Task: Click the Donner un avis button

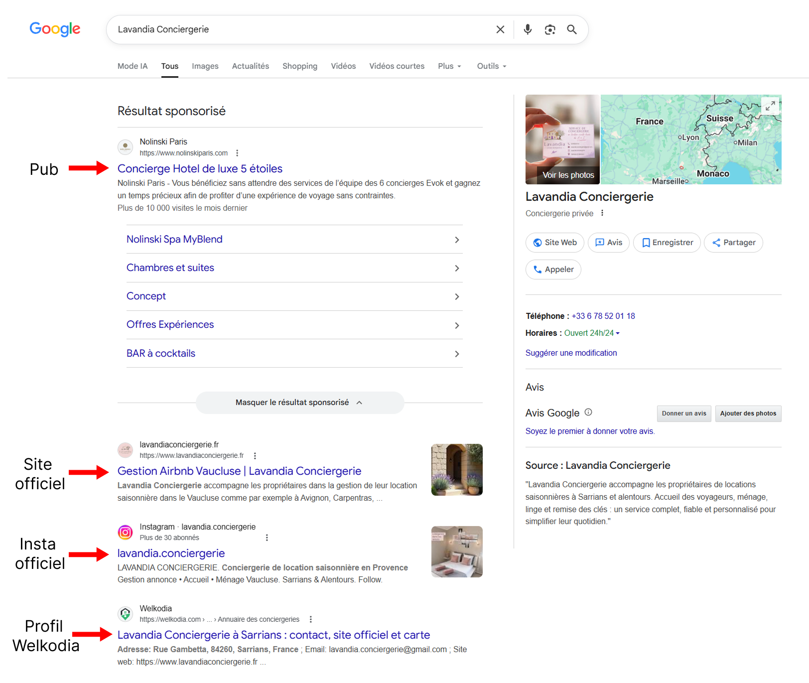Action: (x=684, y=413)
